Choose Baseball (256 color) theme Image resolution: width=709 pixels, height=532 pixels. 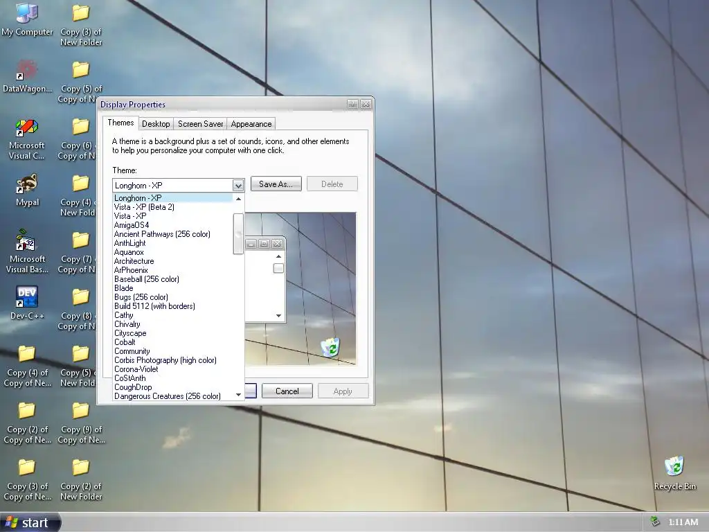click(172, 279)
